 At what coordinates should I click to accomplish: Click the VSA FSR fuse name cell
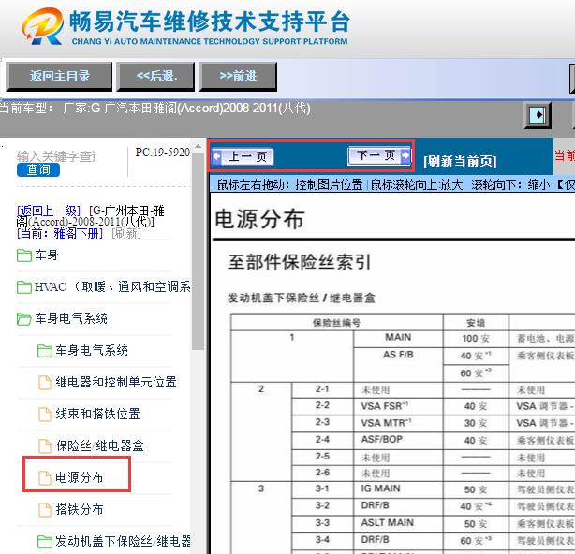pos(398,406)
